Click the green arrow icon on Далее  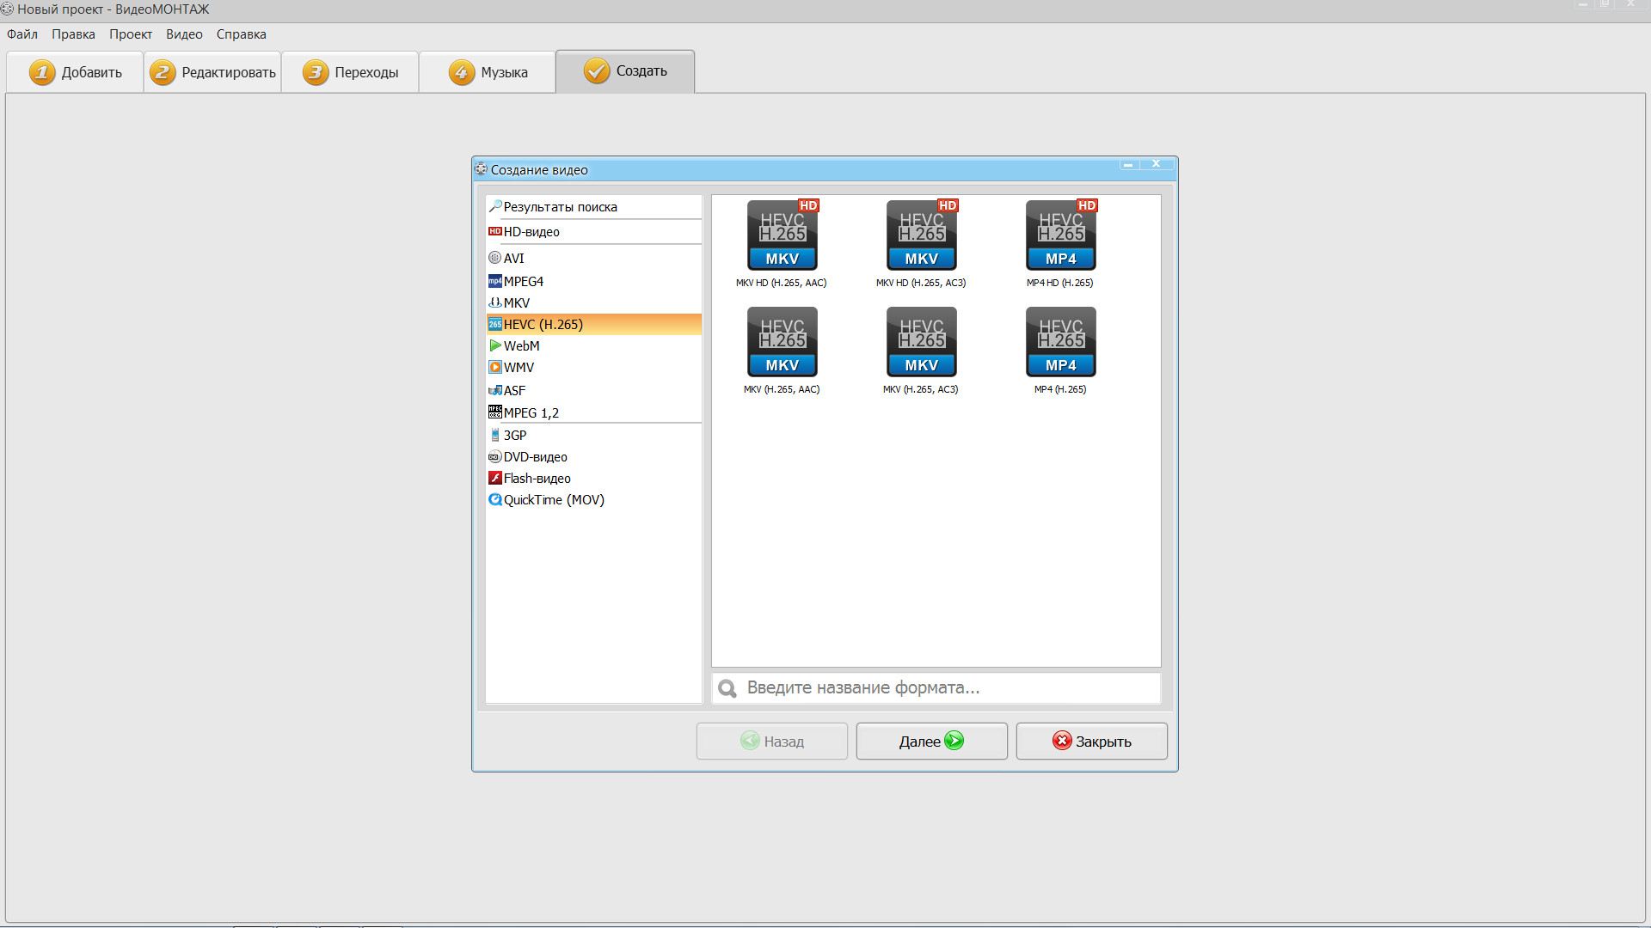pos(954,741)
